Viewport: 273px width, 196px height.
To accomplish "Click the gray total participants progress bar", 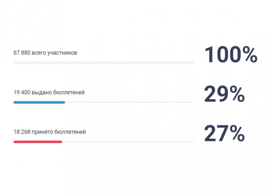I will [x=104, y=62].
